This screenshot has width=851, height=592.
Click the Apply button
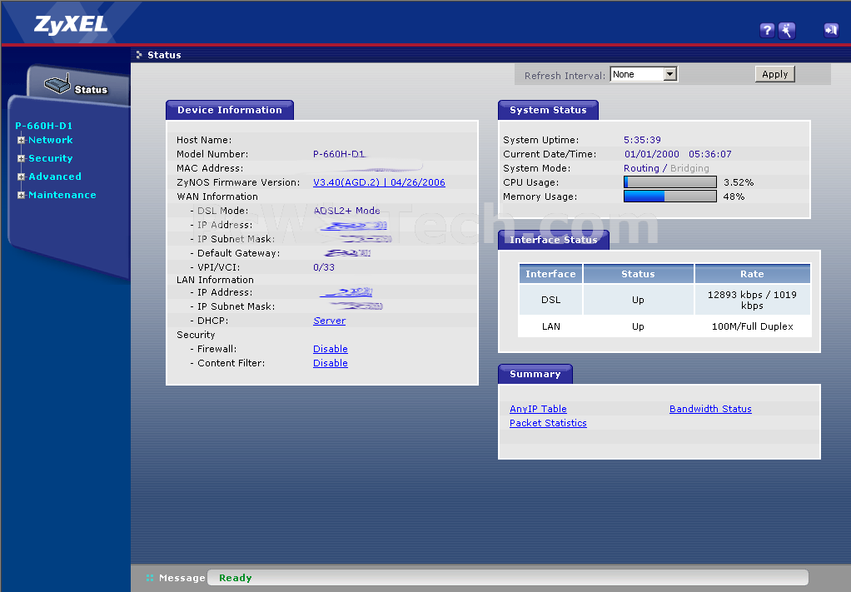point(774,74)
